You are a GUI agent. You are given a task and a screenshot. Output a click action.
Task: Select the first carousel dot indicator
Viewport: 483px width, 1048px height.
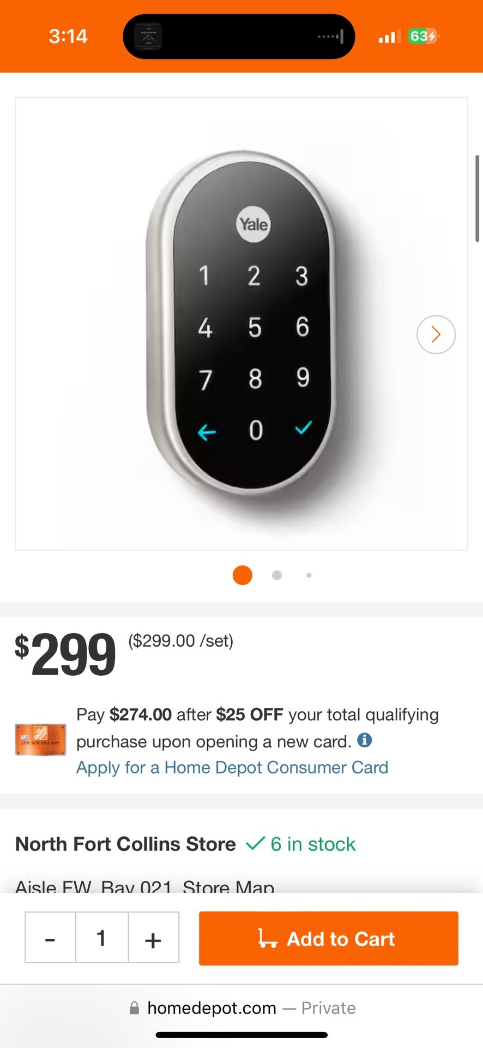[242, 575]
